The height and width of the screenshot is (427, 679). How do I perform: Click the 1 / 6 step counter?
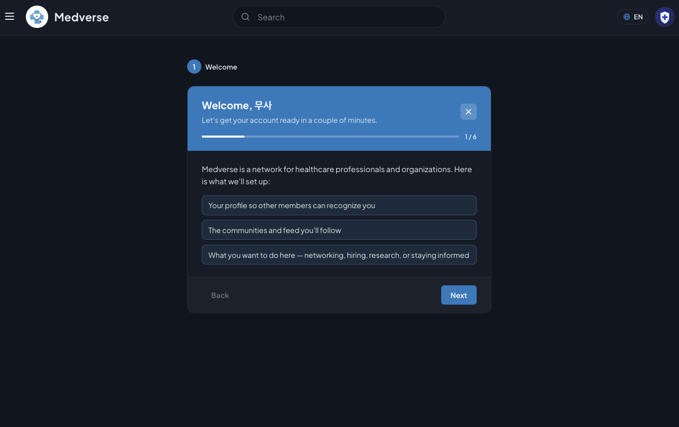pyautogui.click(x=471, y=137)
